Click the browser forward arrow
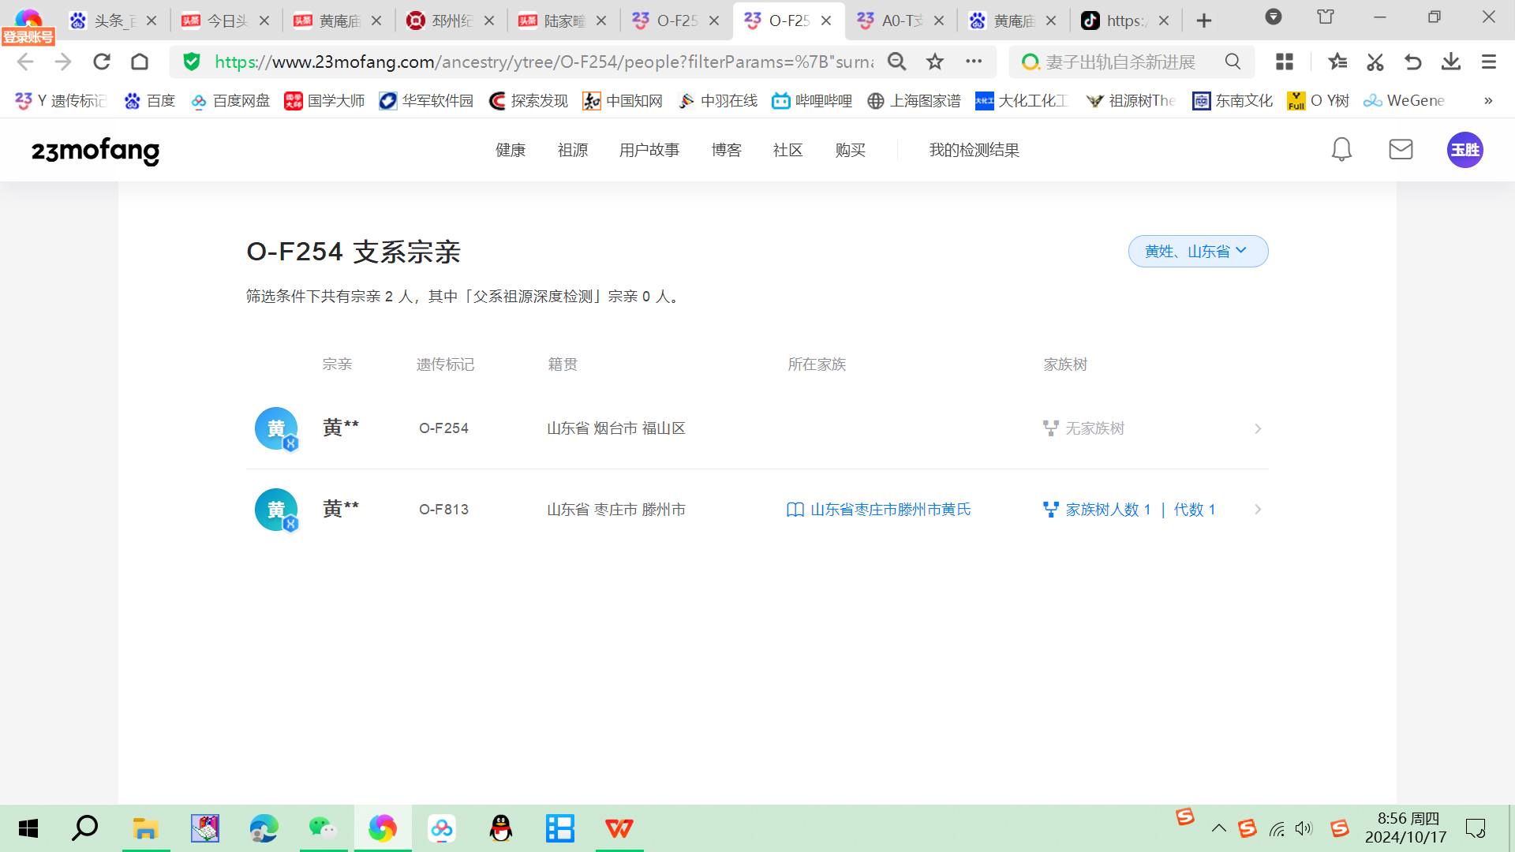 click(x=63, y=62)
